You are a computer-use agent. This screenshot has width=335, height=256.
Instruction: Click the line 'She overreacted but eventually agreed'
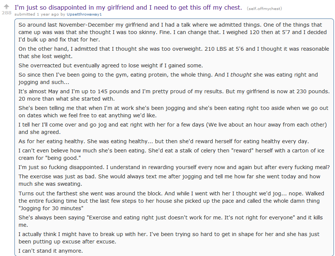[x=111, y=65]
